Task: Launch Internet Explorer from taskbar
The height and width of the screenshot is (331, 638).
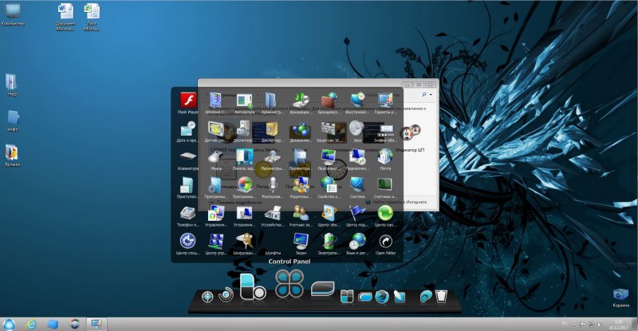Action: click(x=31, y=325)
